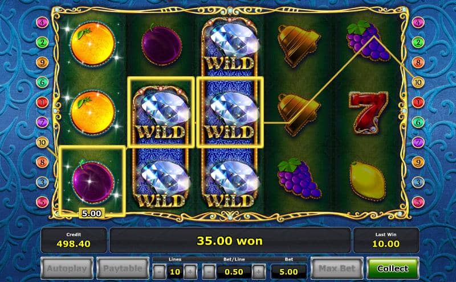Select Max Bet
Image resolution: width=456 pixels, height=282 pixels.
[x=337, y=268]
